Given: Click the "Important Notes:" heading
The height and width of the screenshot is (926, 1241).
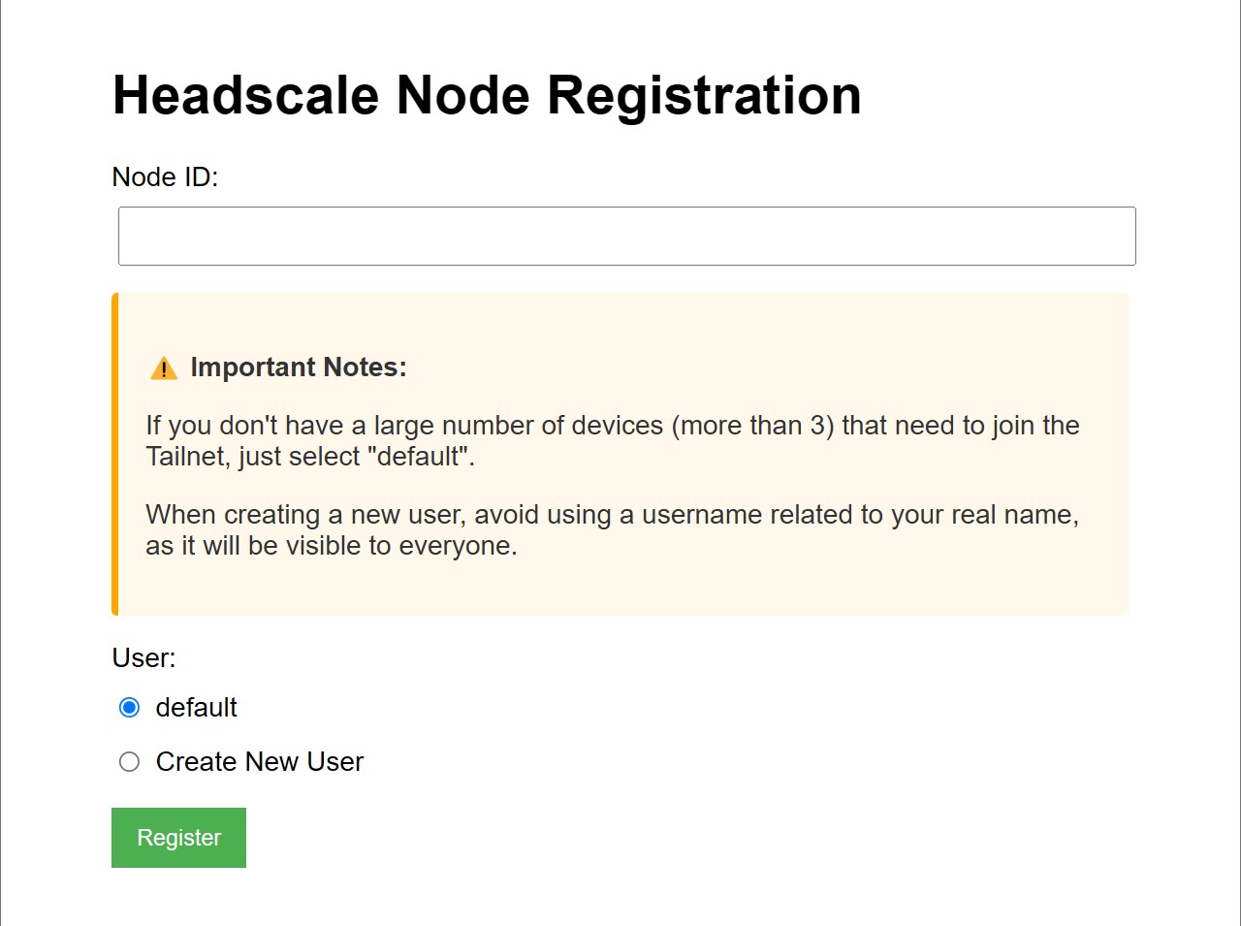Looking at the screenshot, I should (299, 367).
